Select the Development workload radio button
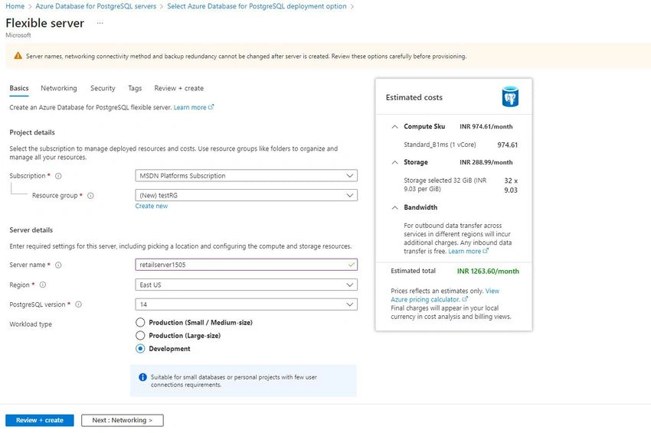This screenshot has width=651, height=433. 140,349
